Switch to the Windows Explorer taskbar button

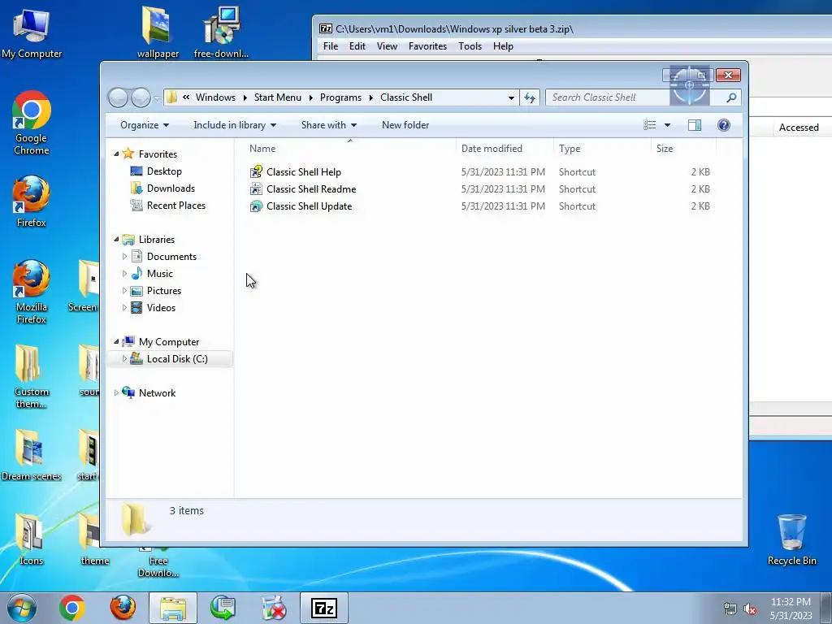pos(173,608)
